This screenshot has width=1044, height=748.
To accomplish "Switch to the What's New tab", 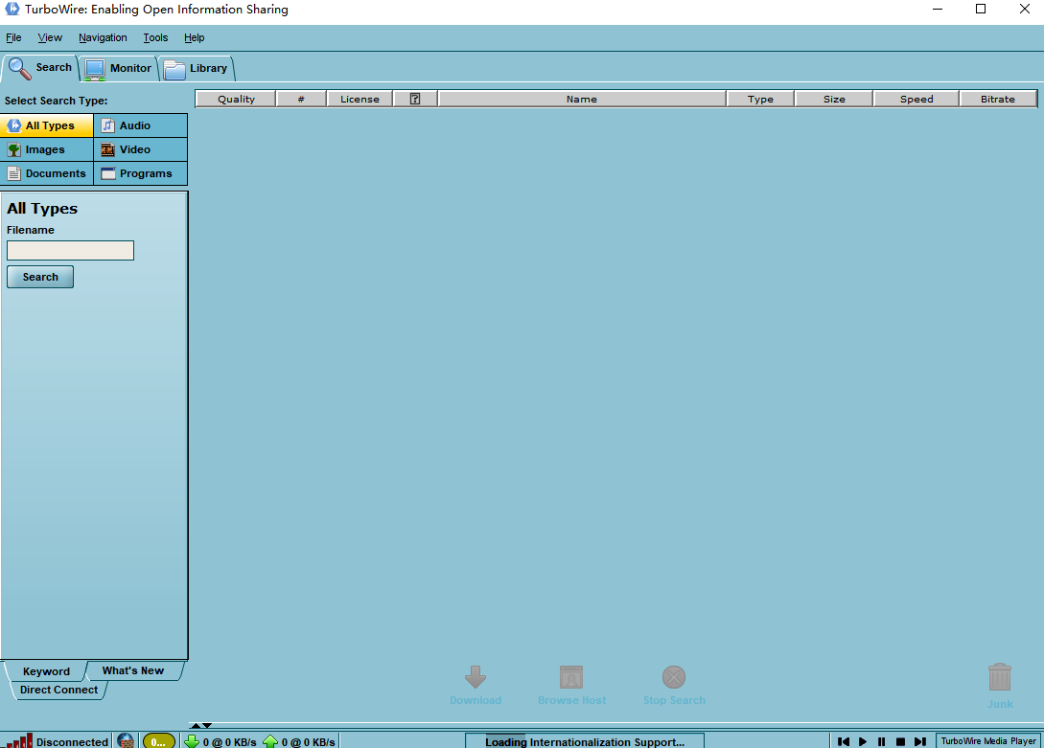I will pyautogui.click(x=133, y=670).
